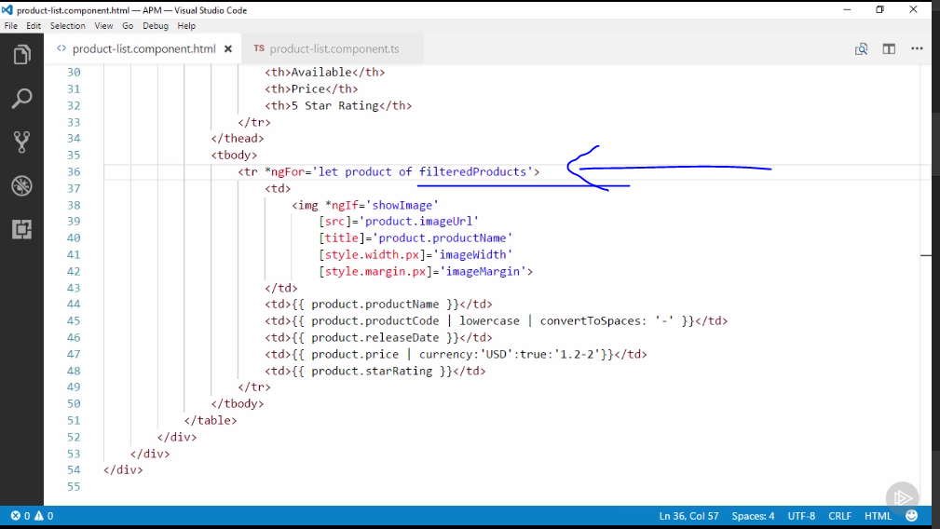Open the Explorer view in activity bar

pos(21,55)
